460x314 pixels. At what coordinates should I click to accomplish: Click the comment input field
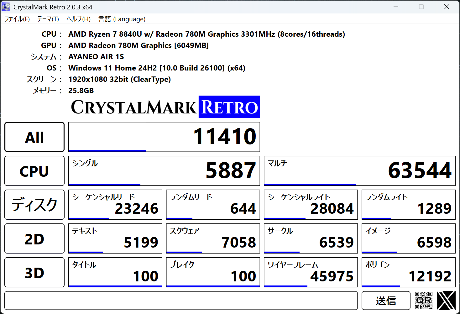[x=182, y=301]
